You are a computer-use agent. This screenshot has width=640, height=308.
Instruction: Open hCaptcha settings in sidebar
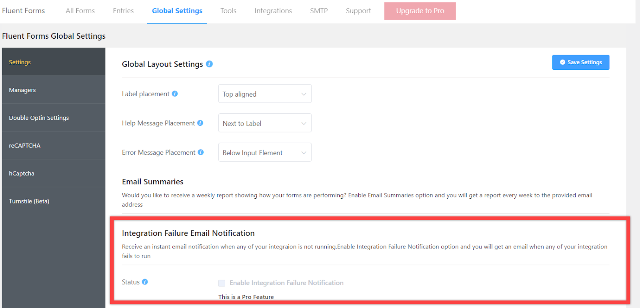[54, 173]
